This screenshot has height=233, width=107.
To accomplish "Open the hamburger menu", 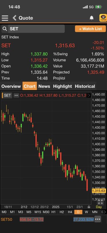I will 5,18.
